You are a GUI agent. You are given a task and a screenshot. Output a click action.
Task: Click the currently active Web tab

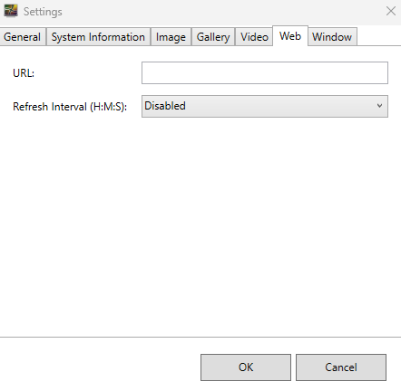pyautogui.click(x=290, y=36)
